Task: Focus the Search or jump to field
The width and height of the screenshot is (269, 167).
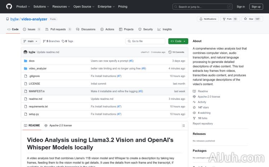Action: [x=202, y=7]
